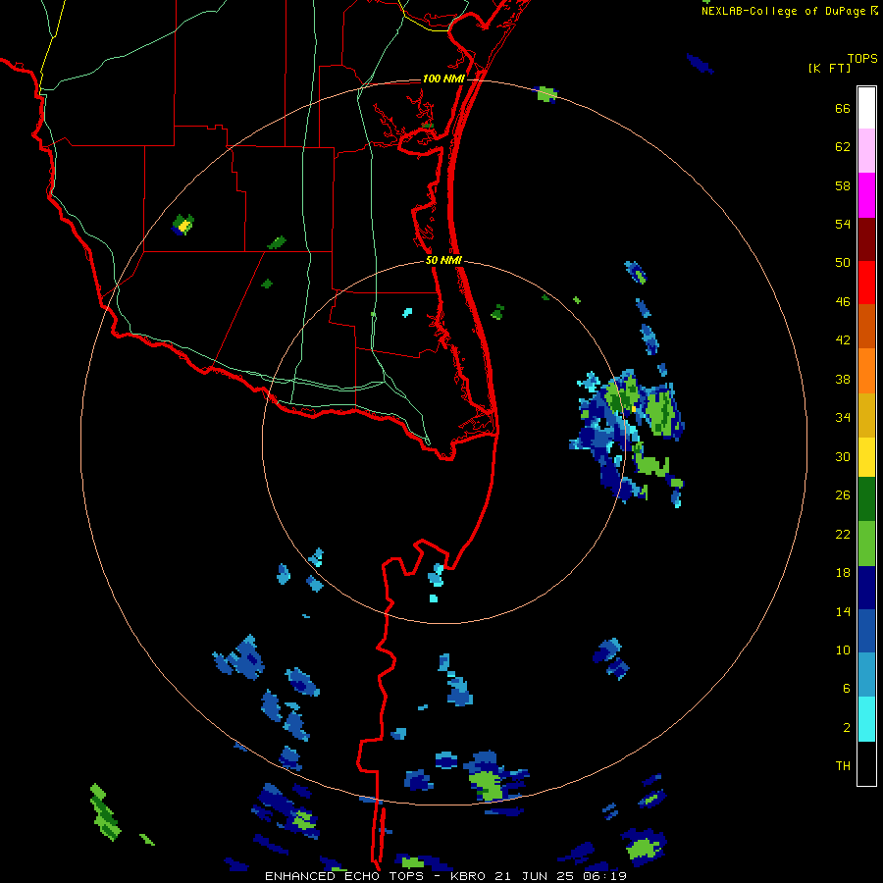Pick the dark orange legend swatch
The image size is (883, 883).
866,327
